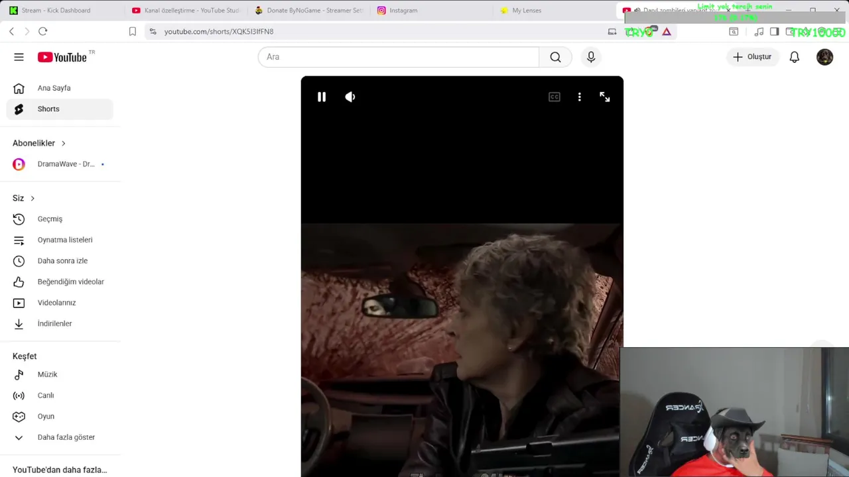849x477 pixels.
Task: Click the Short video to pause
Action: (x=462, y=276)
